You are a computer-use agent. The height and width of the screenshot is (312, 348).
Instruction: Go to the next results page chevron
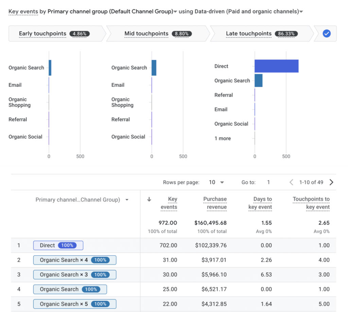coord(331,182)
